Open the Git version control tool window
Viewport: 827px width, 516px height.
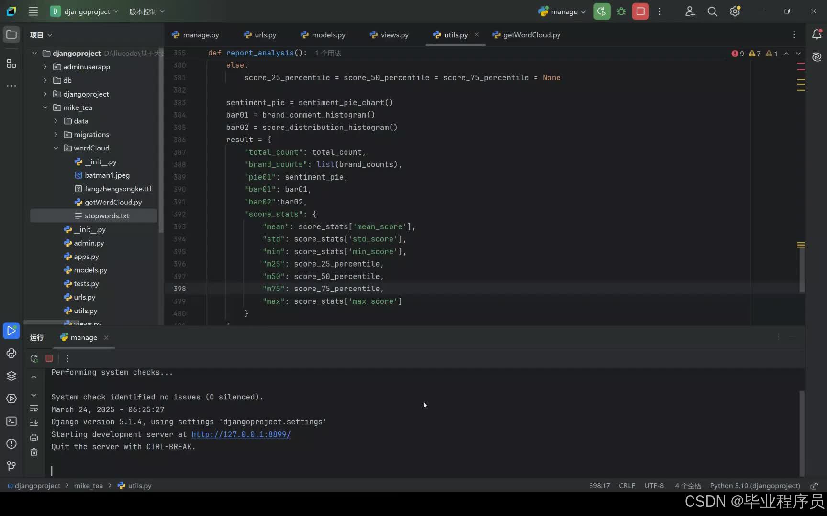coord(11,466)
